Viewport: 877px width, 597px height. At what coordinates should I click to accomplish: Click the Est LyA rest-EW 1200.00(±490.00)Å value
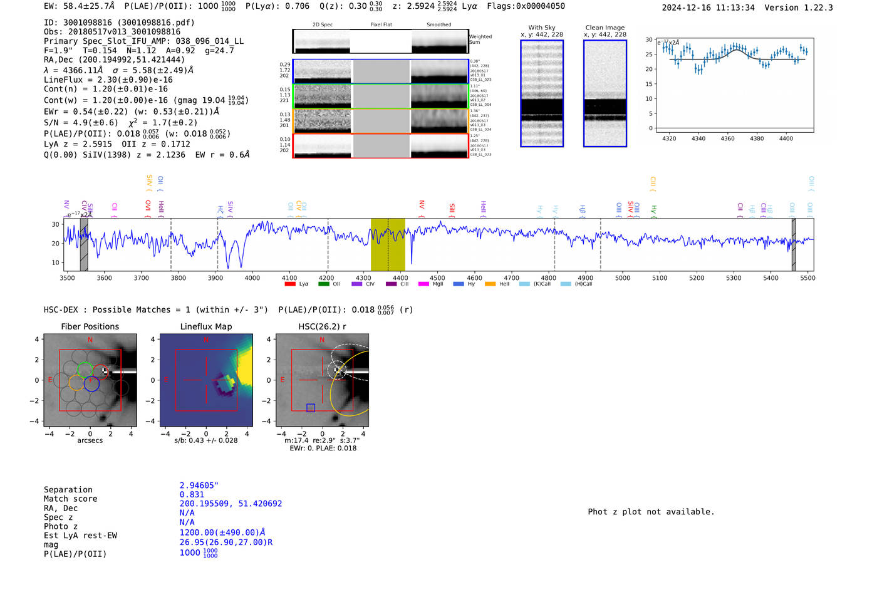(x=222, y=532)
